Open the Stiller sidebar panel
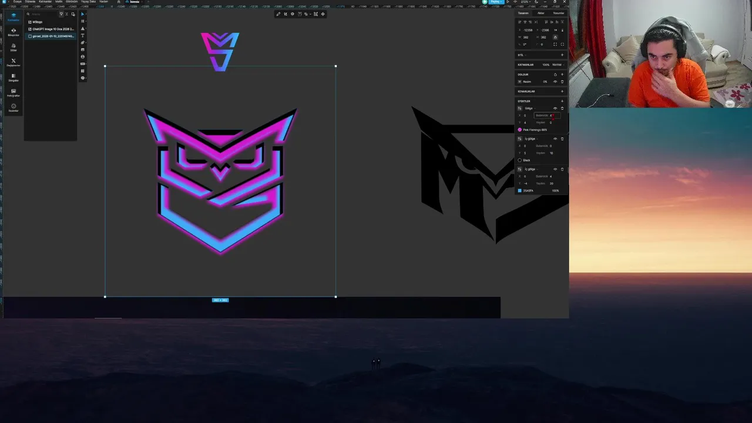Viewport: 752px width, 423px height. [14, 48]
